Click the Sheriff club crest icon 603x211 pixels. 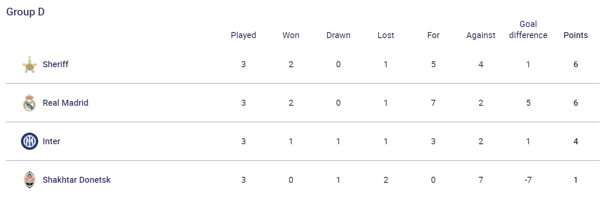(x=29, y=65)
